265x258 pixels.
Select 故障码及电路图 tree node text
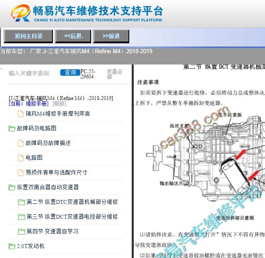pyautogui.click(x=37, y=128)
